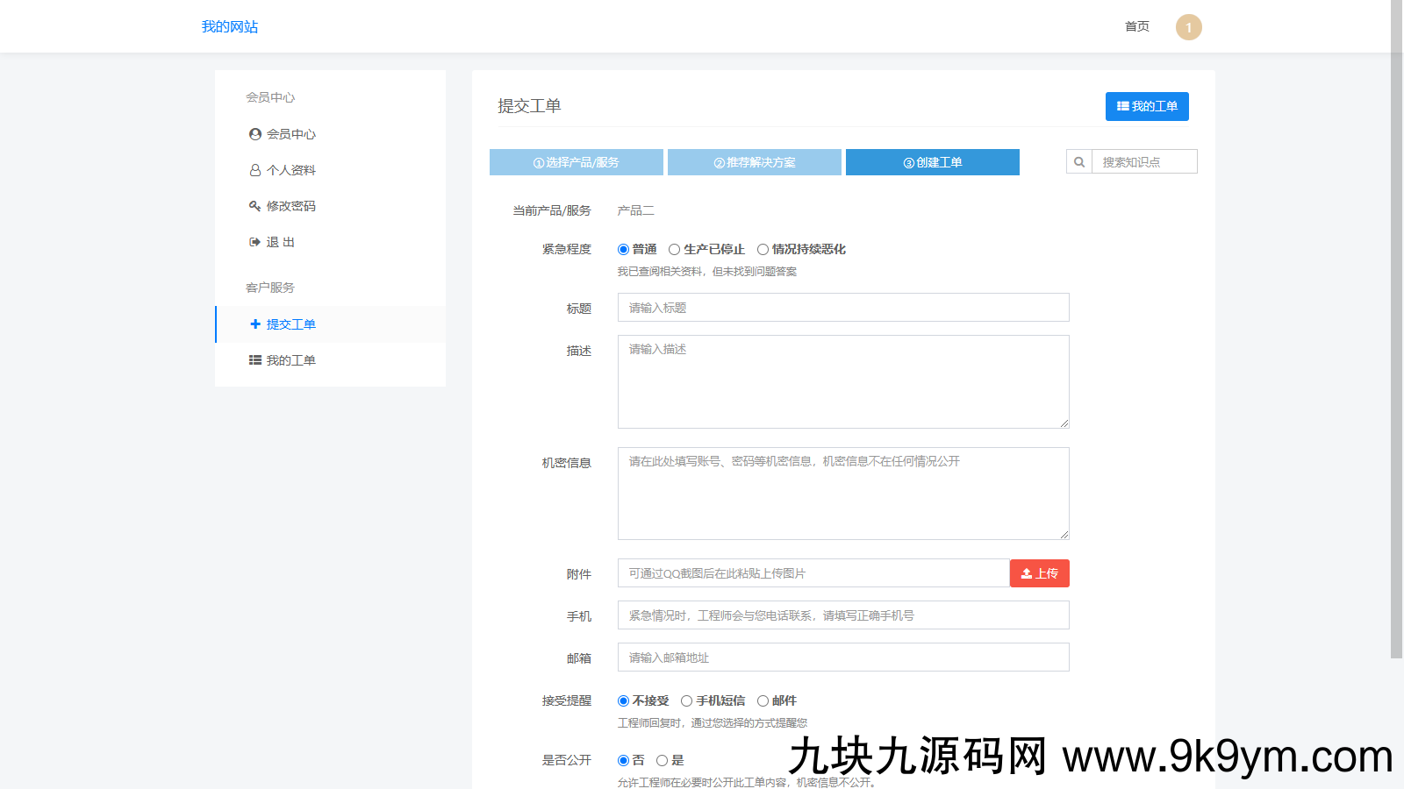Open 我的工单 list item in sidebar

[x=283, y=360]
